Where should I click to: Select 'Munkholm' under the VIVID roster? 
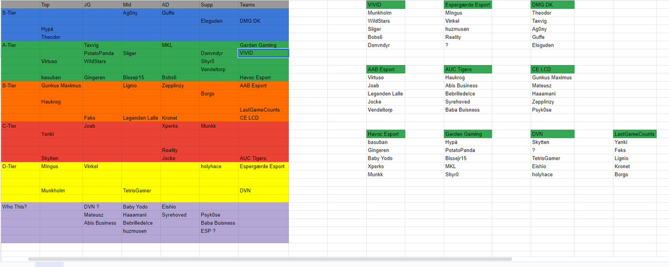(x=385, y=12)
